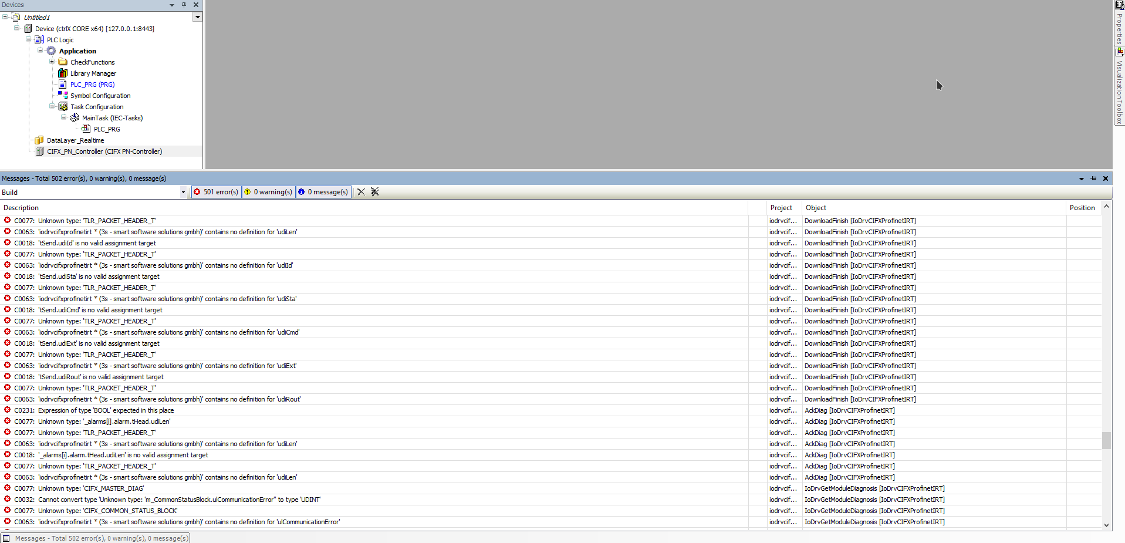Click the Symbol Configuration icon
1125x543 pixels.
click(63, 96)
